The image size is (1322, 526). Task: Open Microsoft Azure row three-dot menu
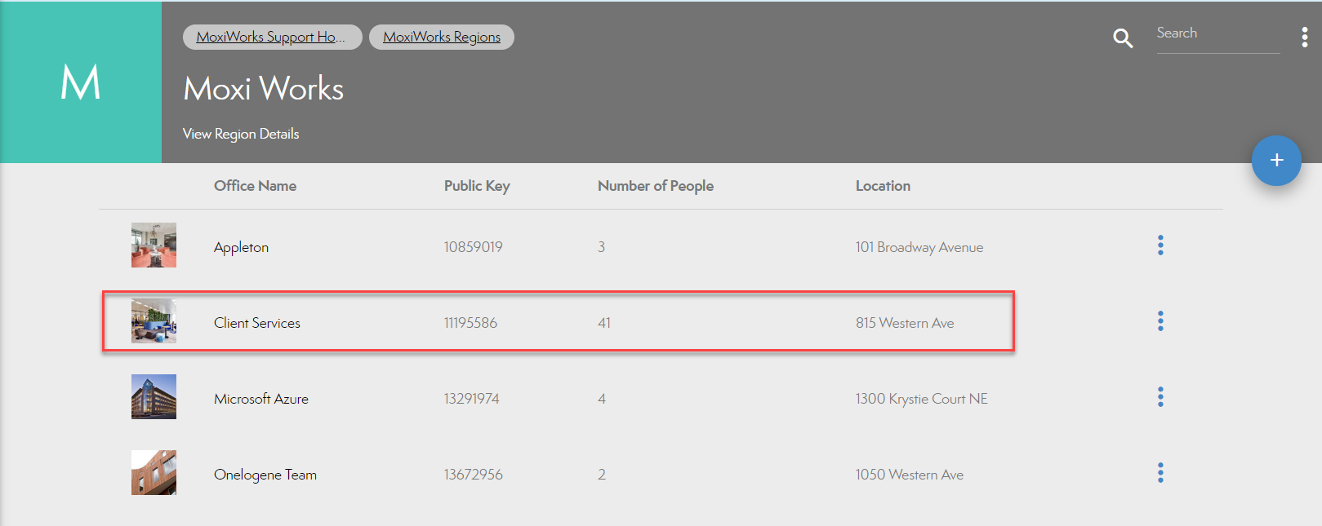click(1160, 397)
